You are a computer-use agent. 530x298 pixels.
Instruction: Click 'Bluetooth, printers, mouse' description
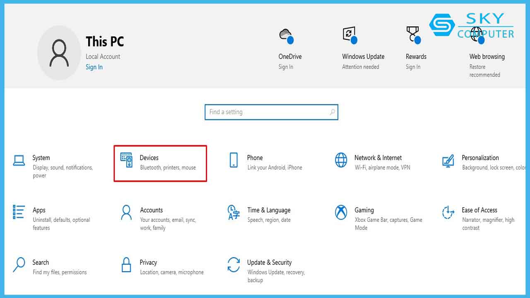tap(168, 168)
